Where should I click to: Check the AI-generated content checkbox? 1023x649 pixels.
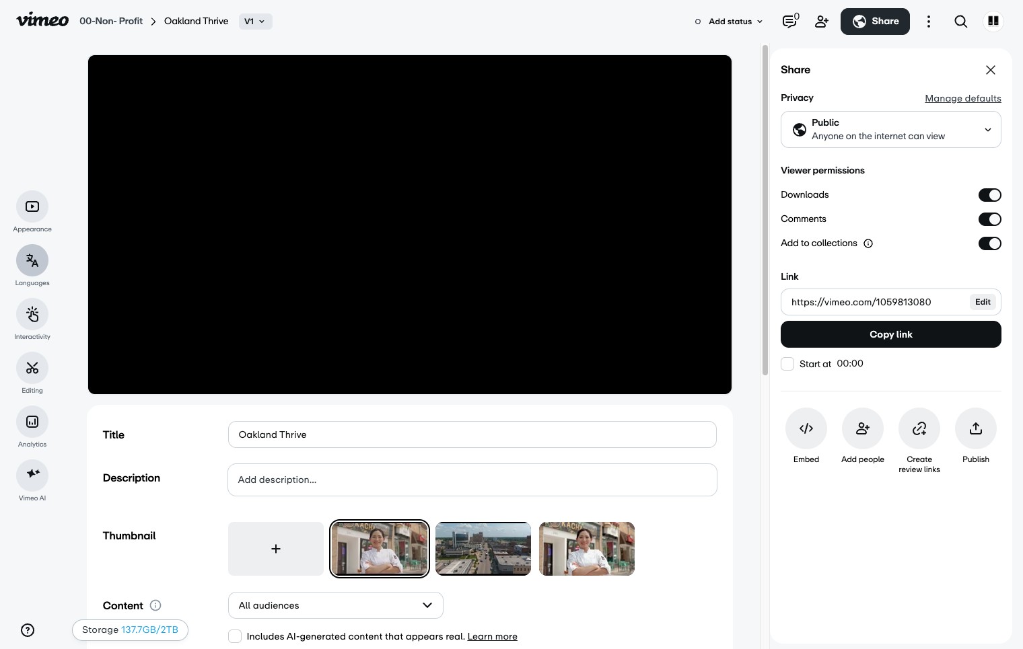(235, 636)
